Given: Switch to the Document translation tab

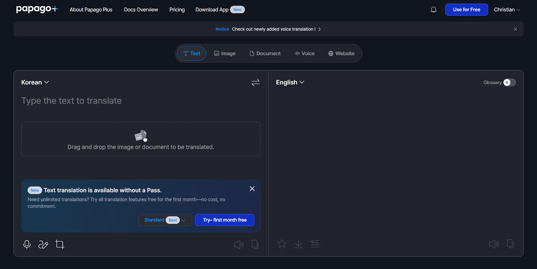Looking at the screenshot, I should coord(265,53).
